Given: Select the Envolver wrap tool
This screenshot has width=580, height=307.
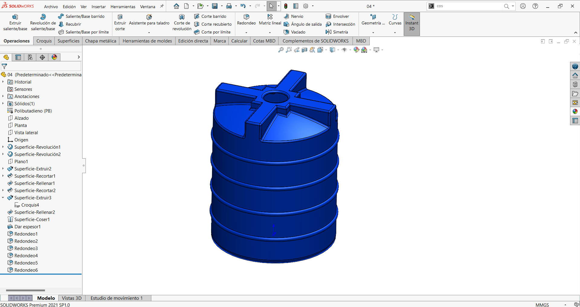Looking at the screenshot, I should pos(337,16).
